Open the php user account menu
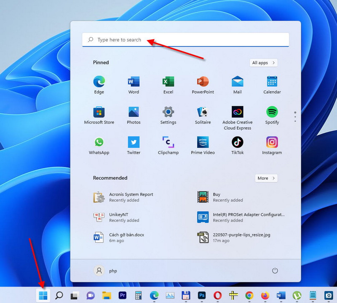This screenshot has width=337, height=303. (106, 271)
